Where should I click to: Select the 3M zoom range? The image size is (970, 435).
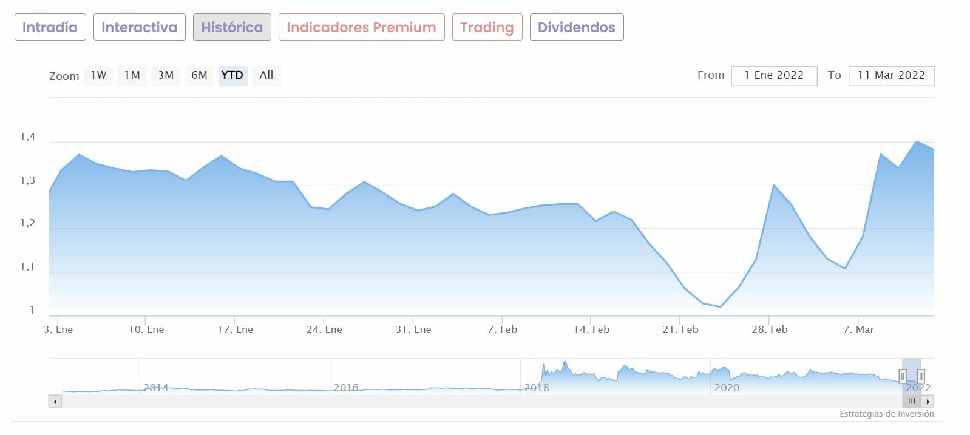click(166, 75)
